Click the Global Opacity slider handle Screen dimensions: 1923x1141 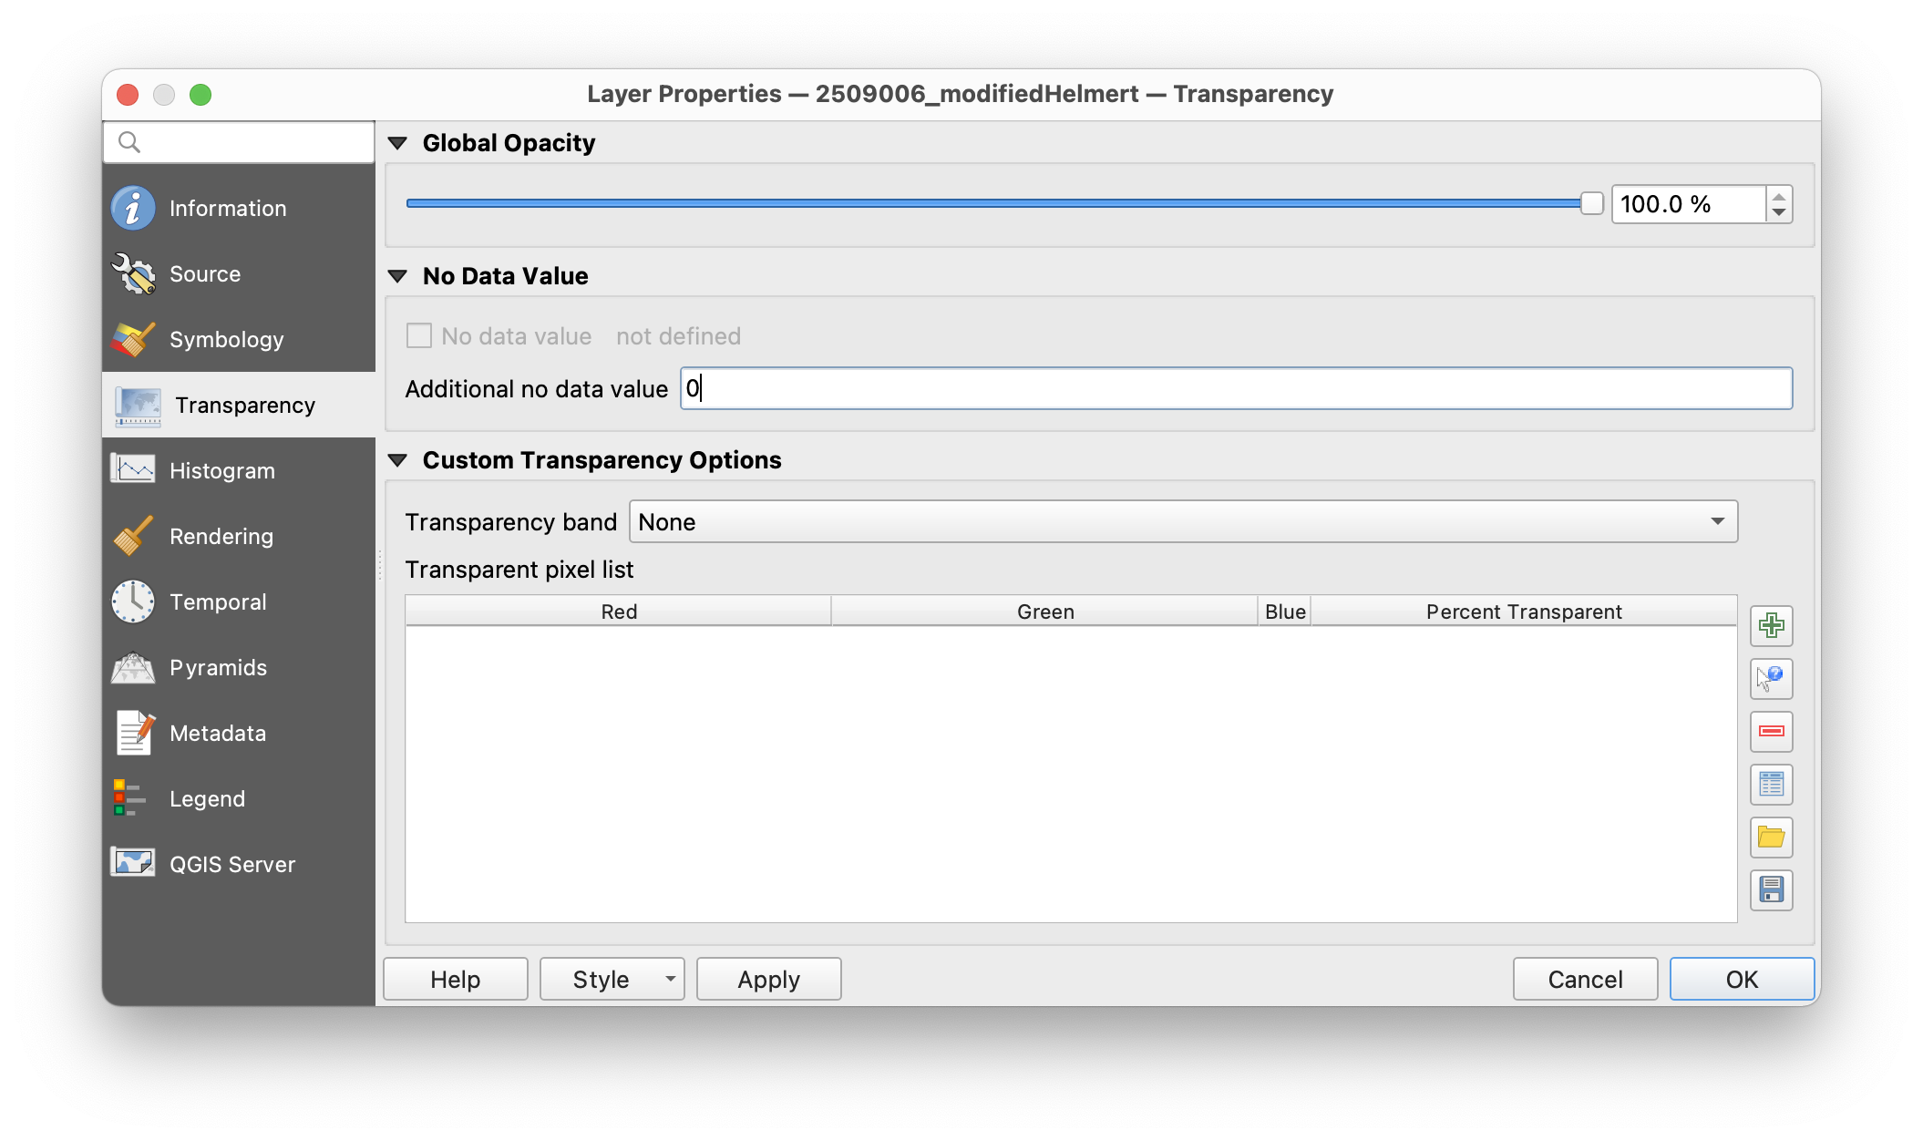[1591, 204]
